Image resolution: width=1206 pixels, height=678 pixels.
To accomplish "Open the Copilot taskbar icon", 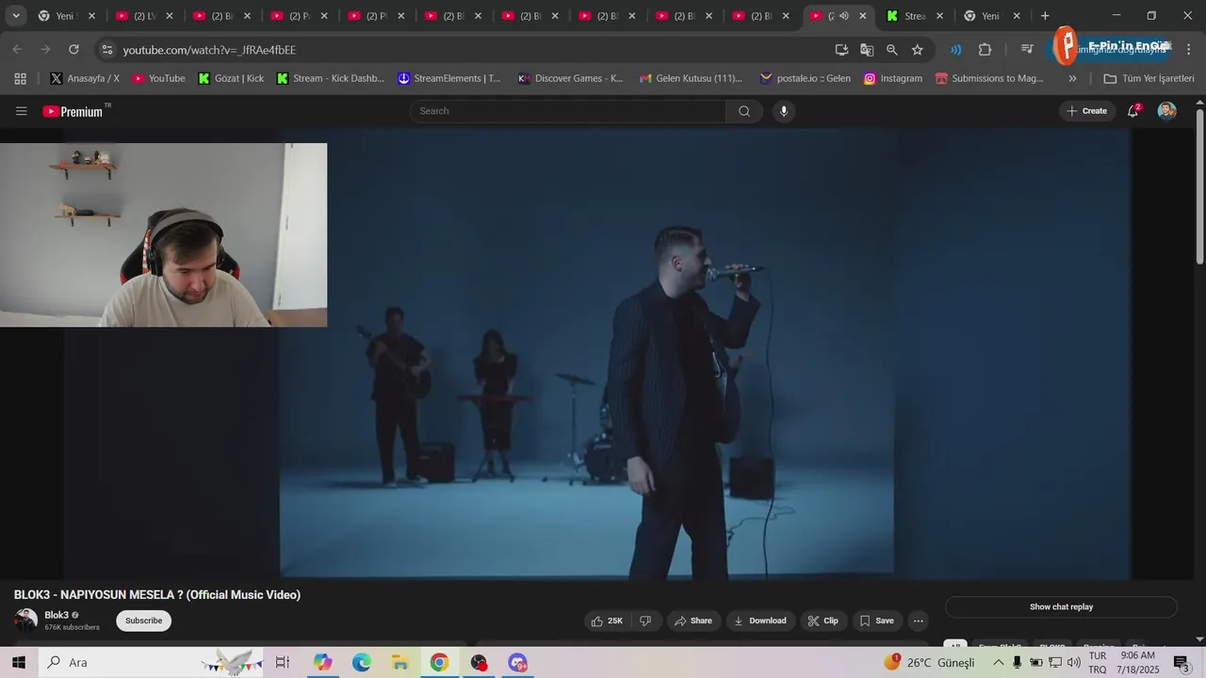I will (x=323, y=663).
